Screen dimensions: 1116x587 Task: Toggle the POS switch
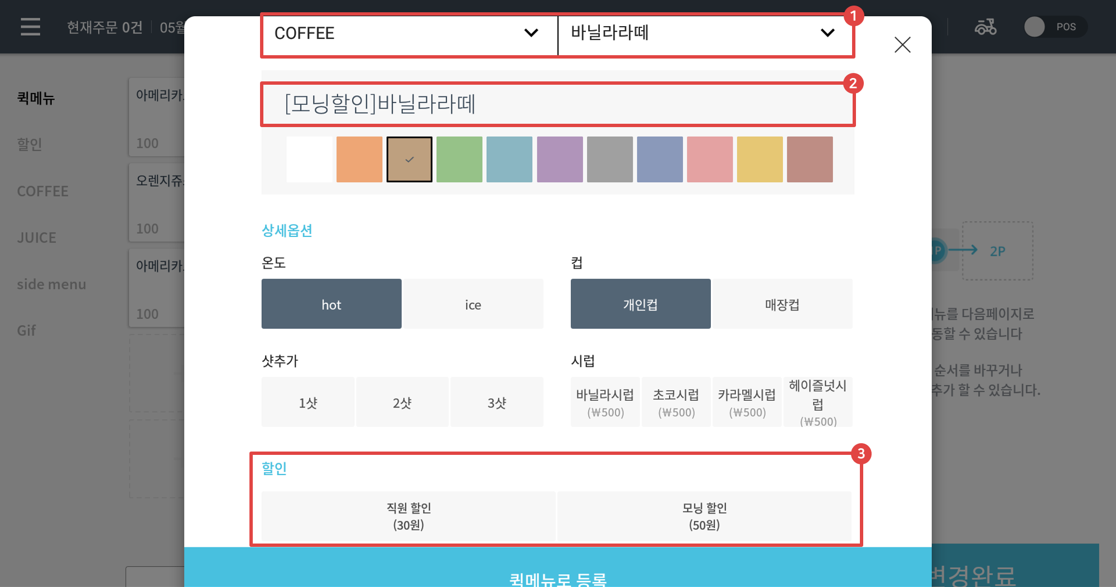(x=1055, y=27)
